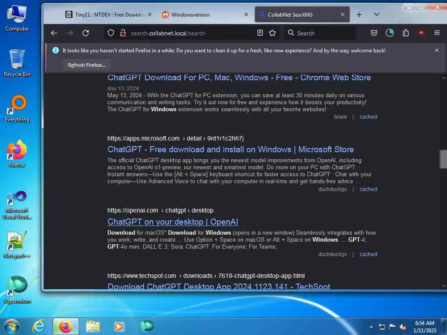Open the TechSpot ChatGPT Desktop App link
This screenshot has width=447, height=335.
219,286
